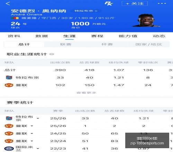The height and width of the screenshot is (152, 173).
Task: Follow the player with + 关注 button
Action: pos(135,3)
